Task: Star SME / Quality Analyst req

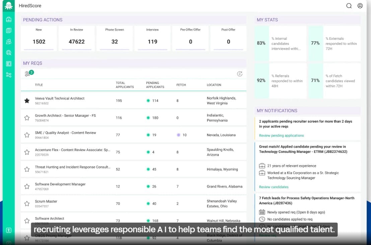Action: pyautogui.click(x=27, y=135)
